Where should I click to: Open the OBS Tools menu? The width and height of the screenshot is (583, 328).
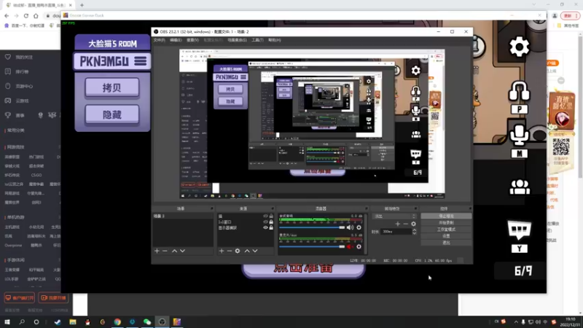click(257, 40)
